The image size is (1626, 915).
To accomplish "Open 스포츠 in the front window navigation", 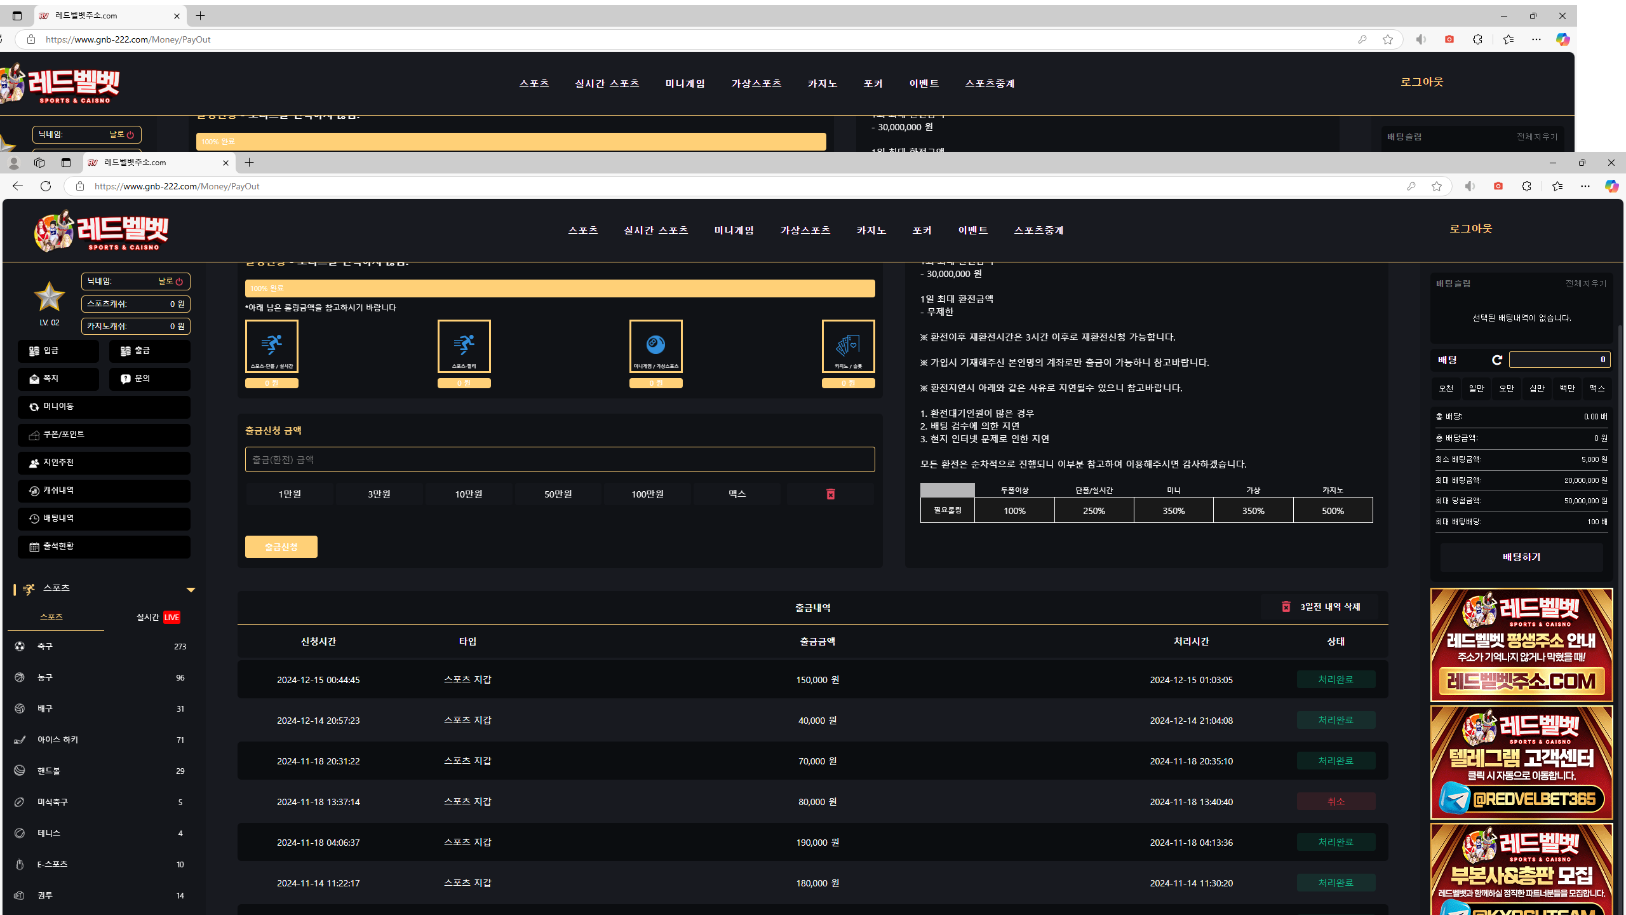I will [583, 230].
